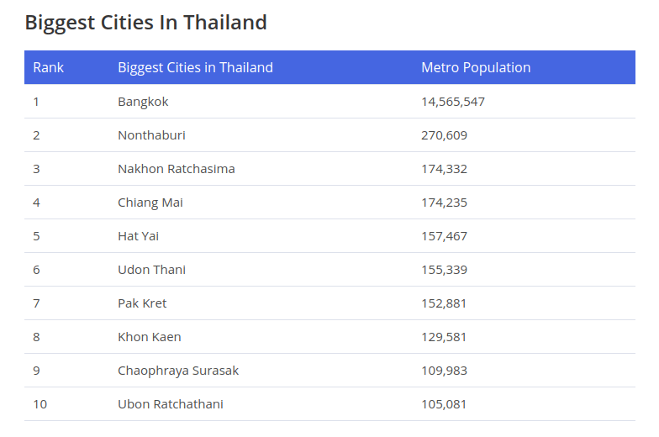Click the 174,332 population cell
659x437 pixels.
444,169
